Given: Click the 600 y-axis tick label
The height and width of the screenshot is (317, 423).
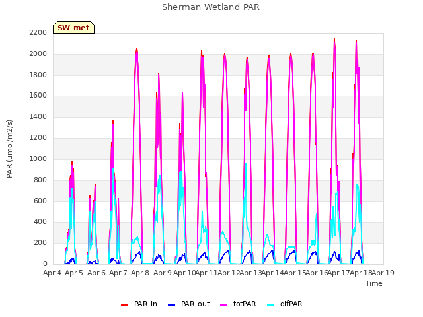Looking at the screenshot, I should tap(40, 201).
